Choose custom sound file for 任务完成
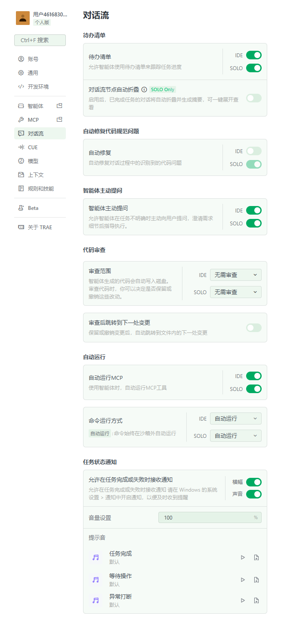Screen dimensions: 281x643 point(256,557)
